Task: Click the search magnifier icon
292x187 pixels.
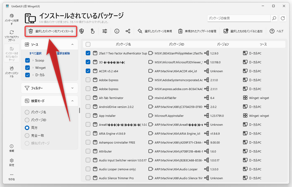Action: click(x=274, y=18)
